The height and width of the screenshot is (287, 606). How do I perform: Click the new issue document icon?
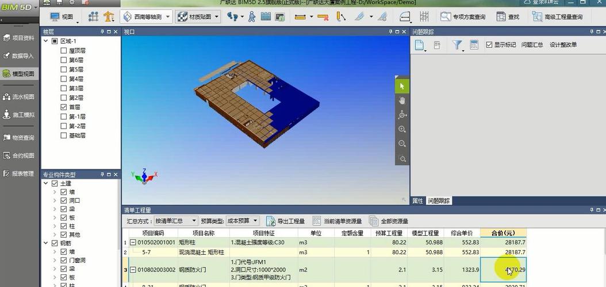[419, 45]
